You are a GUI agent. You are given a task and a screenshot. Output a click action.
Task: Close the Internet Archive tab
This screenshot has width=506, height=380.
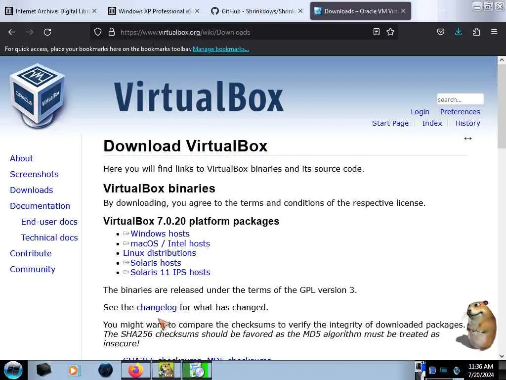pyautogui.click(x=94, y=11)
